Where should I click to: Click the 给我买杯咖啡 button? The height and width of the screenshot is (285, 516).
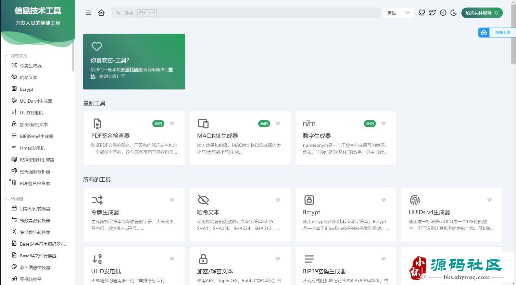click(x=482, y=13)
